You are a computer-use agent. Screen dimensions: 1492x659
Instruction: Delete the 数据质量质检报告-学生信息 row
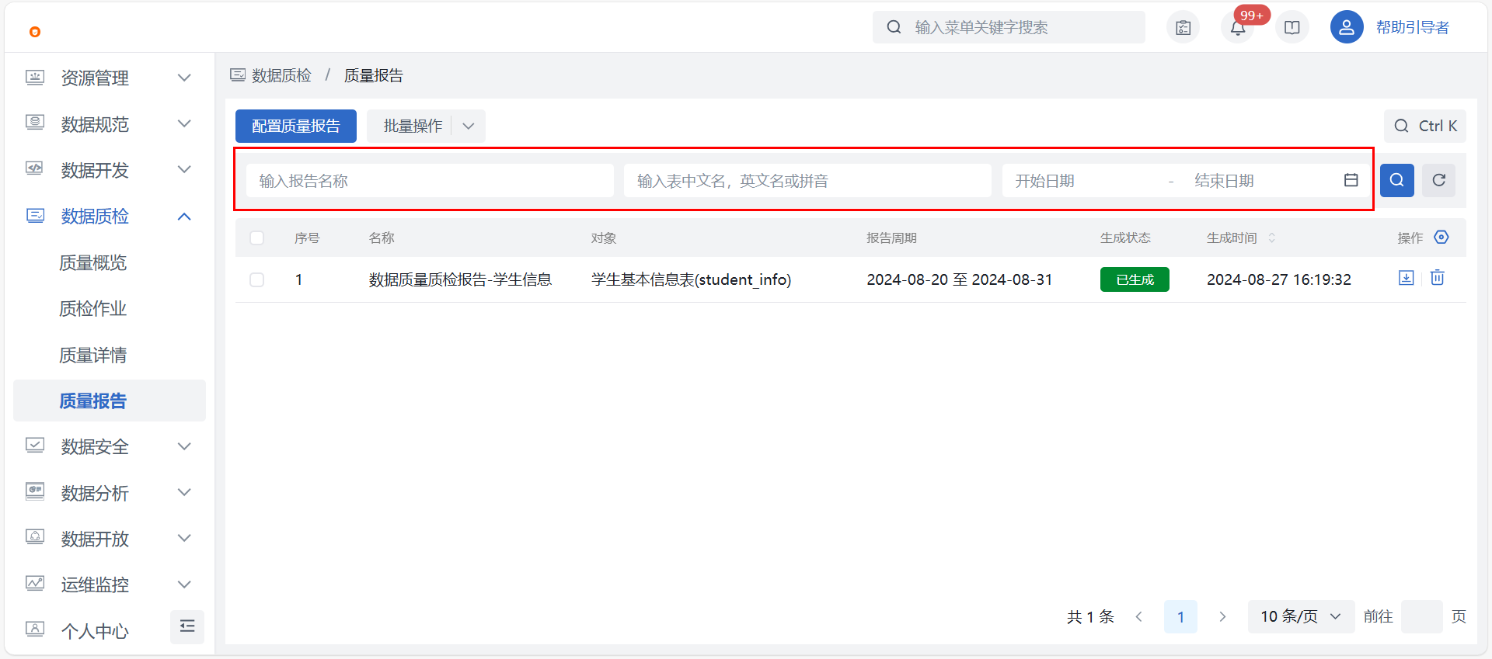point(1438,278)
